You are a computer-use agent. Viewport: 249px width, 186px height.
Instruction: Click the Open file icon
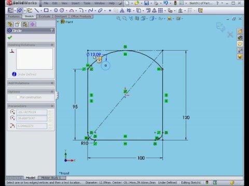coord(137,3)
